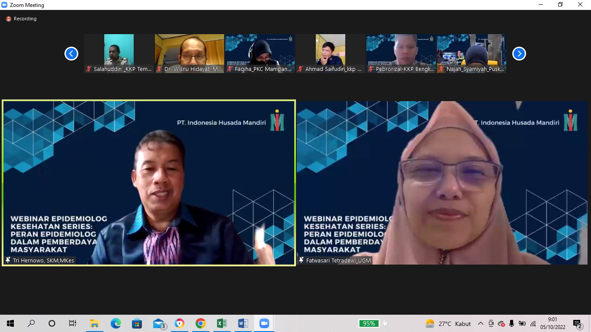The width and height of the screenshot is (591, 332).
Task: Open Ahmad Saifudin's video thumbnail
Action: point(331,54)
